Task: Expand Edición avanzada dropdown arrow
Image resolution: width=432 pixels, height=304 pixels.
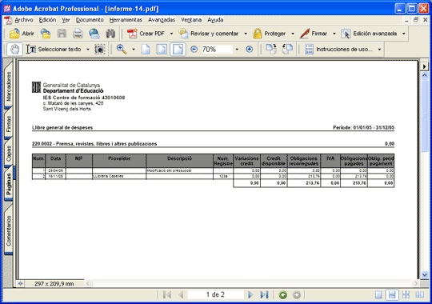Action: 404,34
